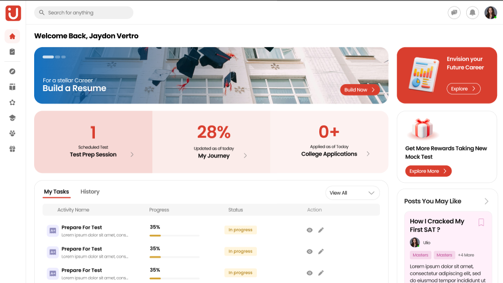Bookmark the 'How I Cracked My First SAT' post
The height and width of the screenshot is (283, 503).
click(x=481, y=222)
